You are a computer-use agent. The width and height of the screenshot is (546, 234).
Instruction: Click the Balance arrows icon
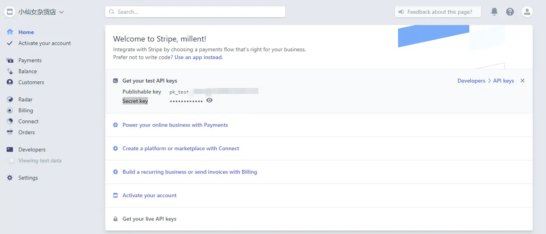coord(10,71)
